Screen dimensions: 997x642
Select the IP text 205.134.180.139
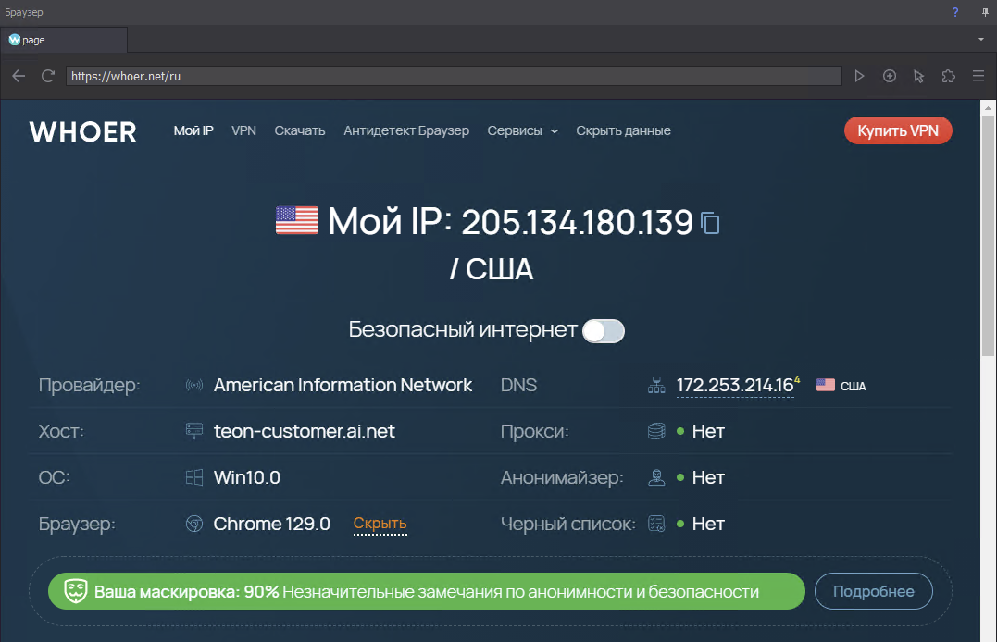[577, 222]
